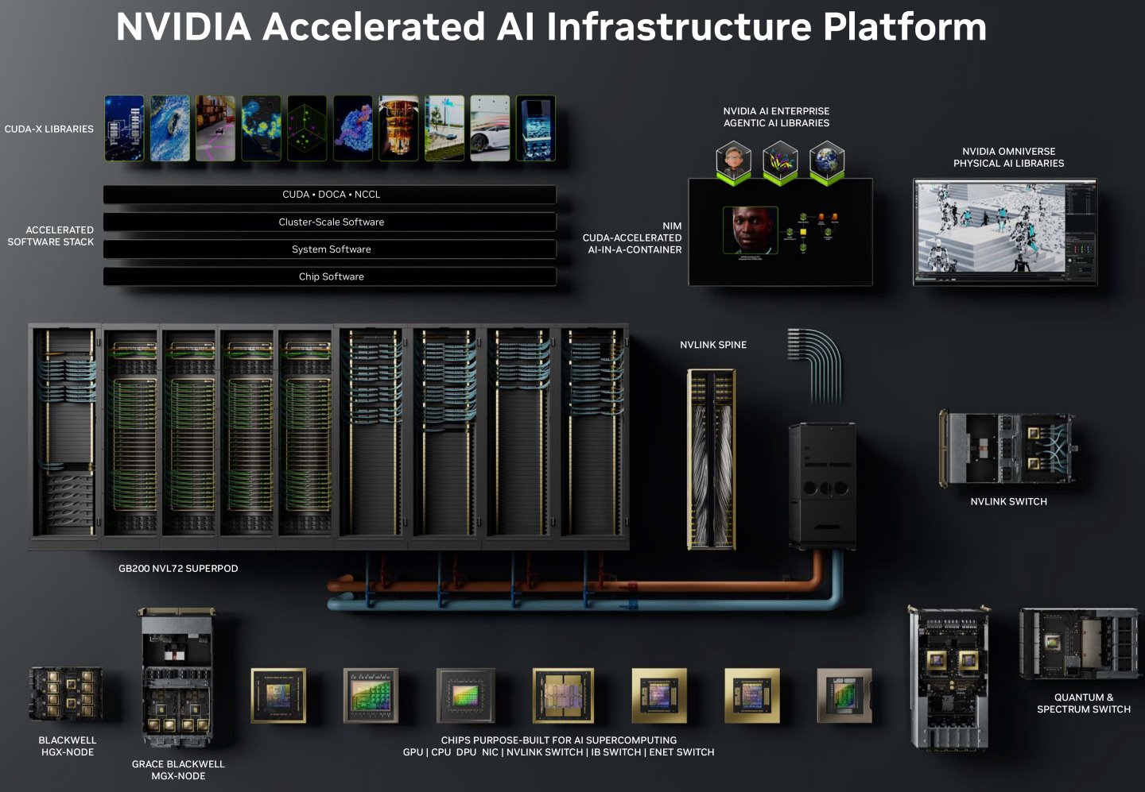Click the GRACE BLACKWELL MGX-NODE label

click(178, 770)
